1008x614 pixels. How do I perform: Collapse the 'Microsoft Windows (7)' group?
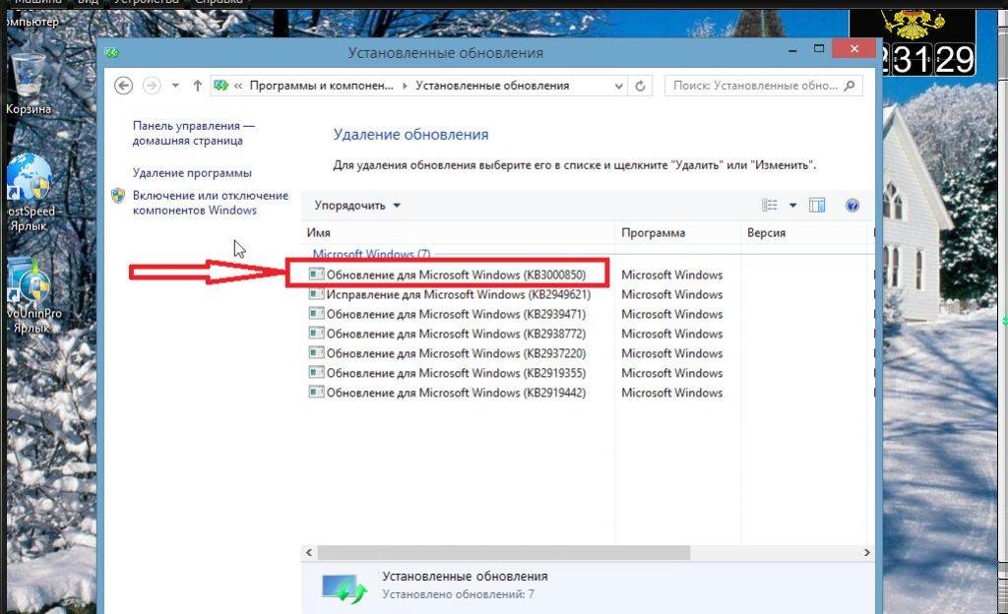371,254
